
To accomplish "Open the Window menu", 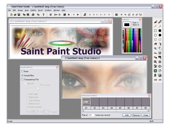I will (57, 10).
